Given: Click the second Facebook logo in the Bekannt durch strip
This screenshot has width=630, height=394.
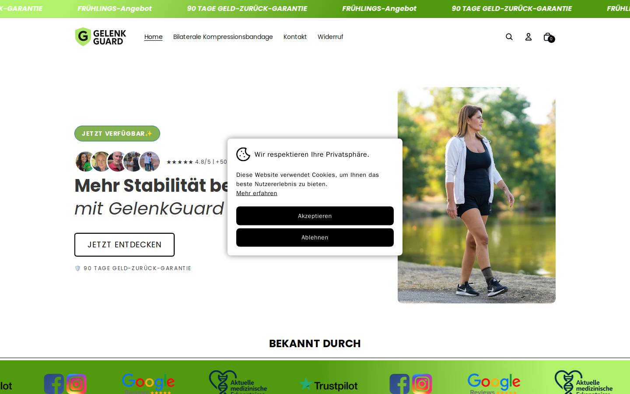Looking at the screenshot, I should coord(399,384).
